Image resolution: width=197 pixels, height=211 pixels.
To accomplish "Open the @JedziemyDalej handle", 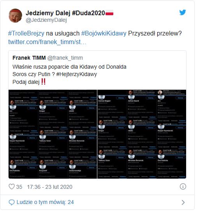I will click(46, 20).
